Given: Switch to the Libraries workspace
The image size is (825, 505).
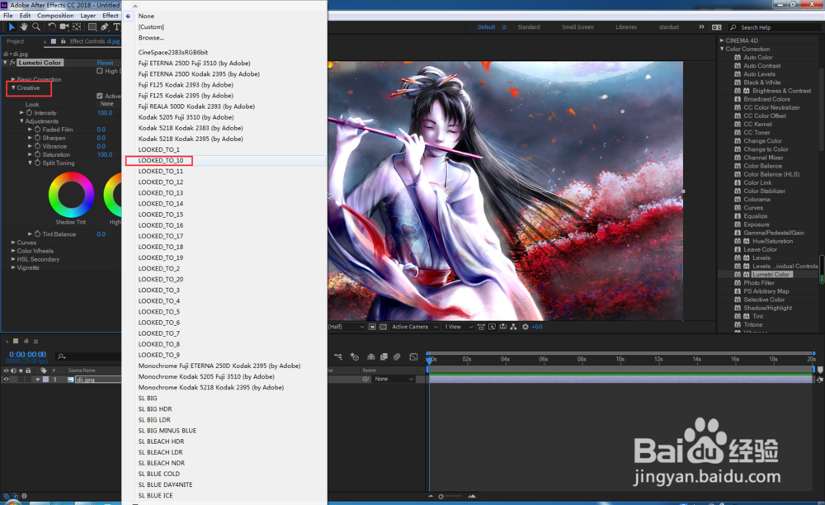Looking at the screenshot, I should point(626,27).
